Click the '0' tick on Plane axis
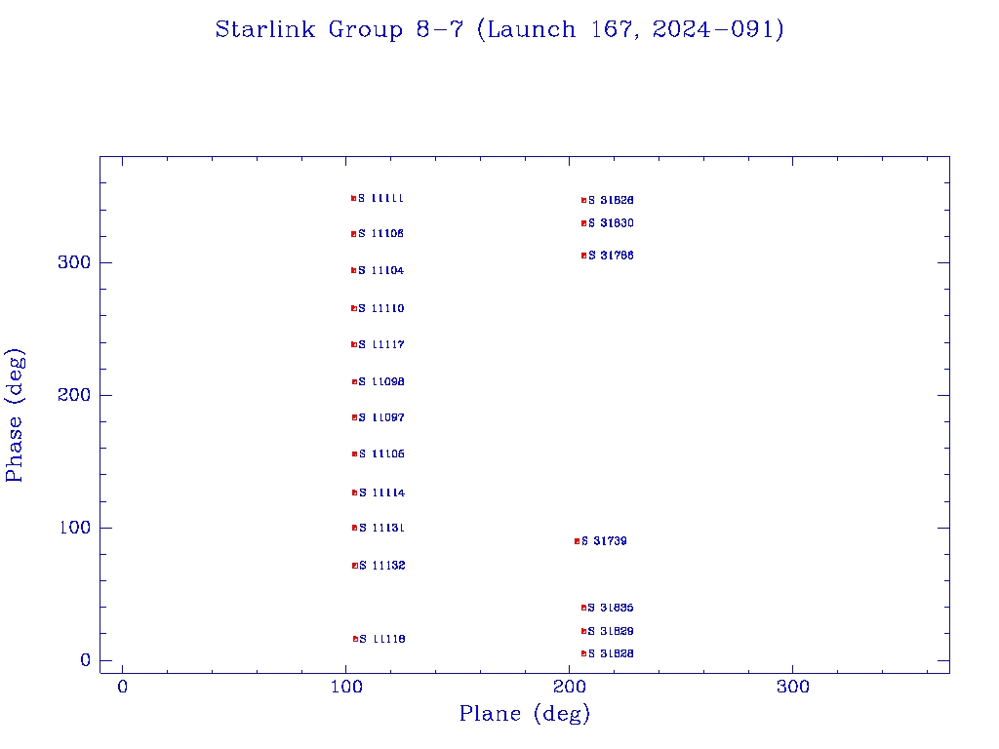Screen dimensions: 999x749 click(122, 688)
